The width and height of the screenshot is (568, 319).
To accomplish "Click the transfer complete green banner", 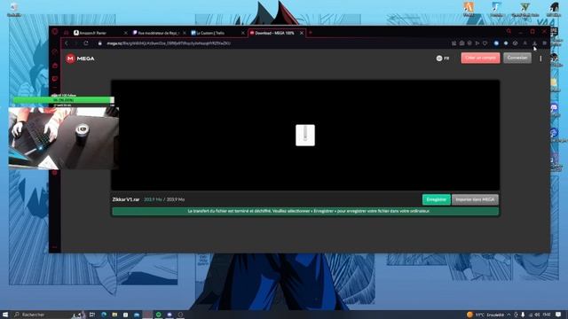I will (305, 211).
